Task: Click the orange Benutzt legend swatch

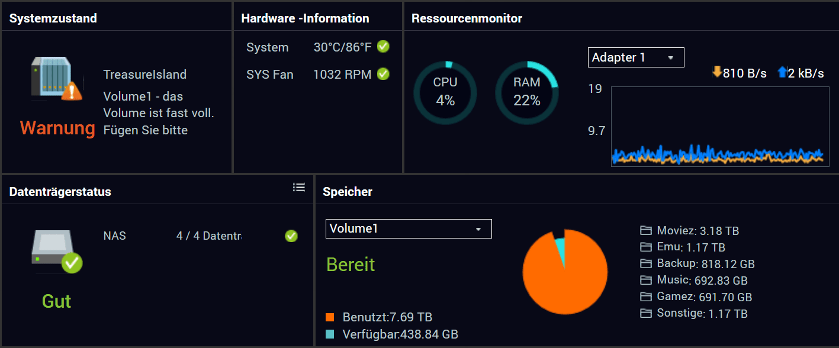Action: [330, 317]
